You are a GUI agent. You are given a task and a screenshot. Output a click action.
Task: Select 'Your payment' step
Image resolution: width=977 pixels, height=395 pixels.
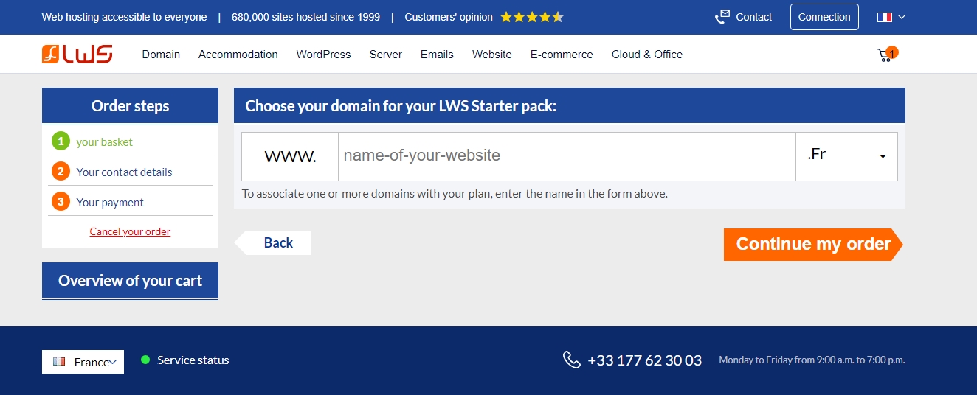pos(110,202)
